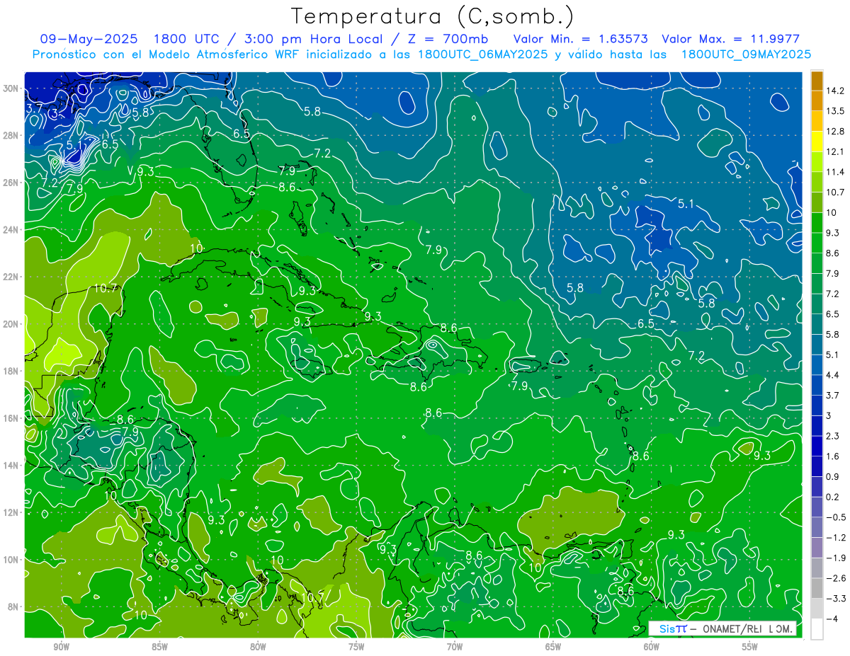Click the 0.2 value on the color legend

(x=834, y=497)
